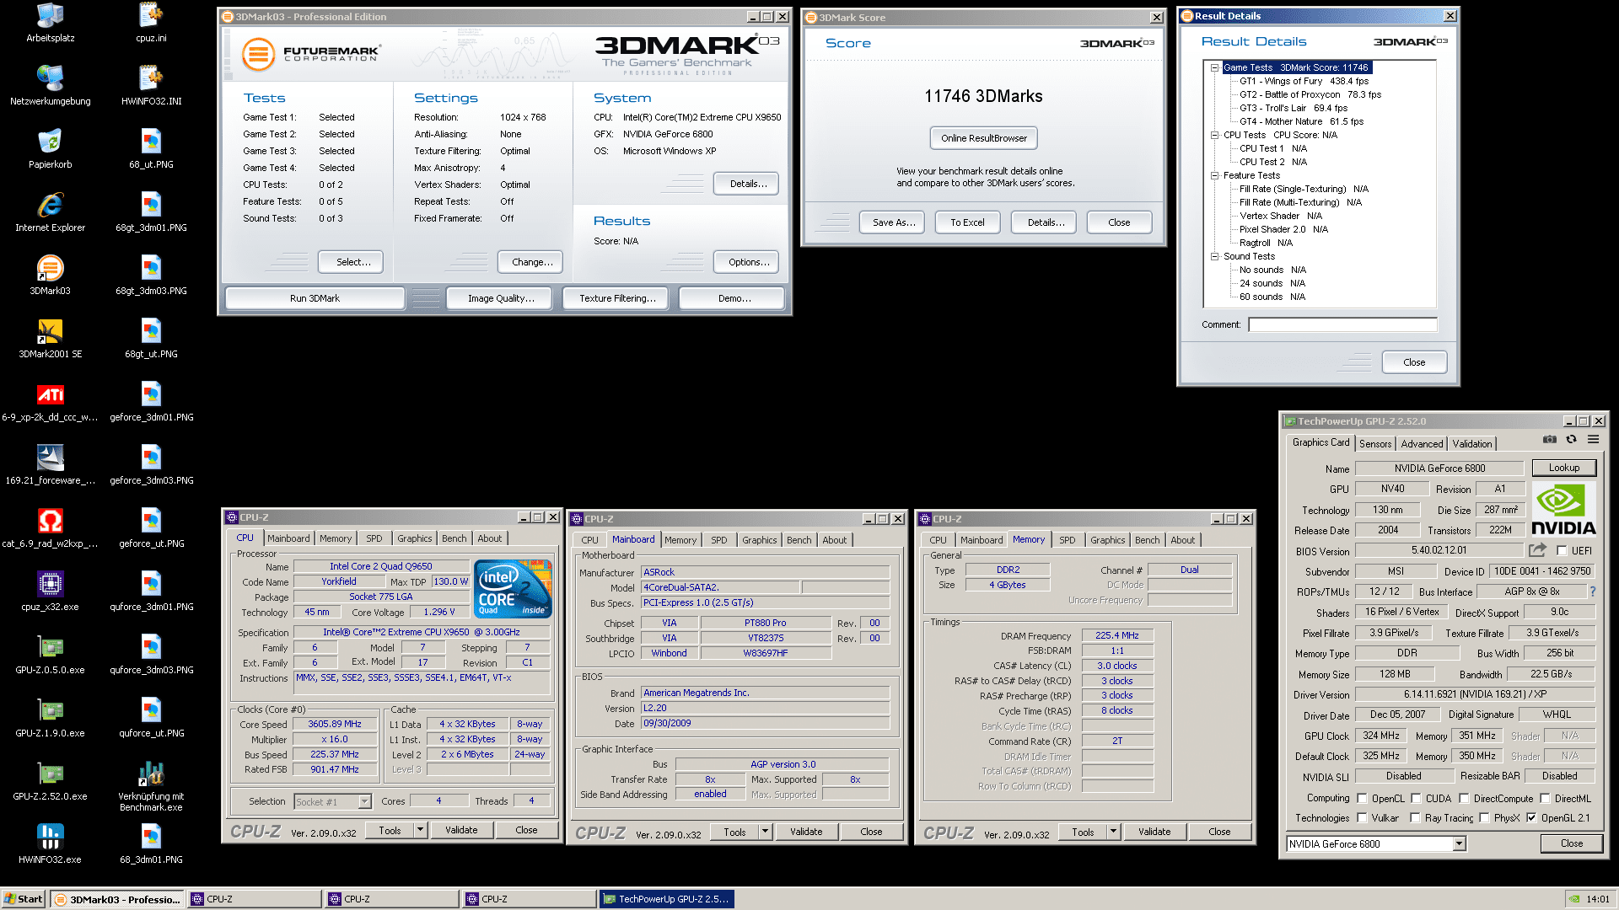The image size is (1619, 910).
Task: Open the Socket #1 selection dropdown
Action: (x=365, y=801)
